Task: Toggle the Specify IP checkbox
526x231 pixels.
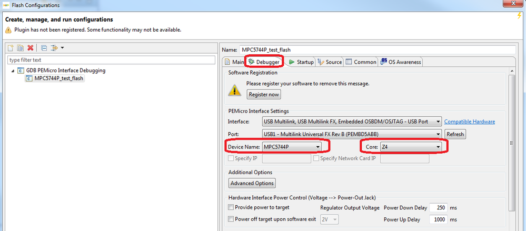Action: pyautogui.click(x=231, y=158)
